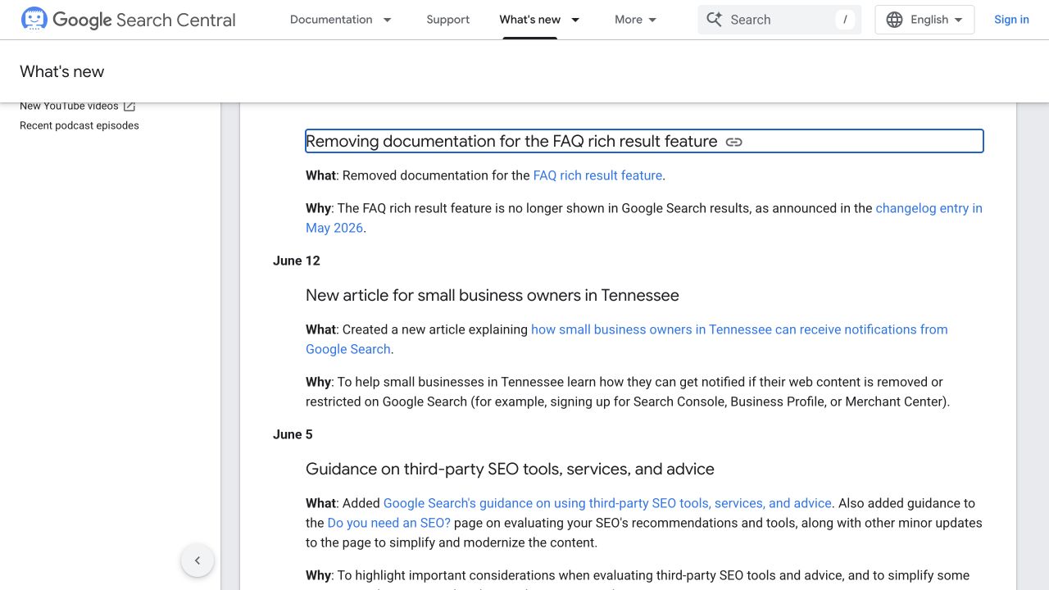
Task: Select the What's new tab
Action: pos(530,20)
